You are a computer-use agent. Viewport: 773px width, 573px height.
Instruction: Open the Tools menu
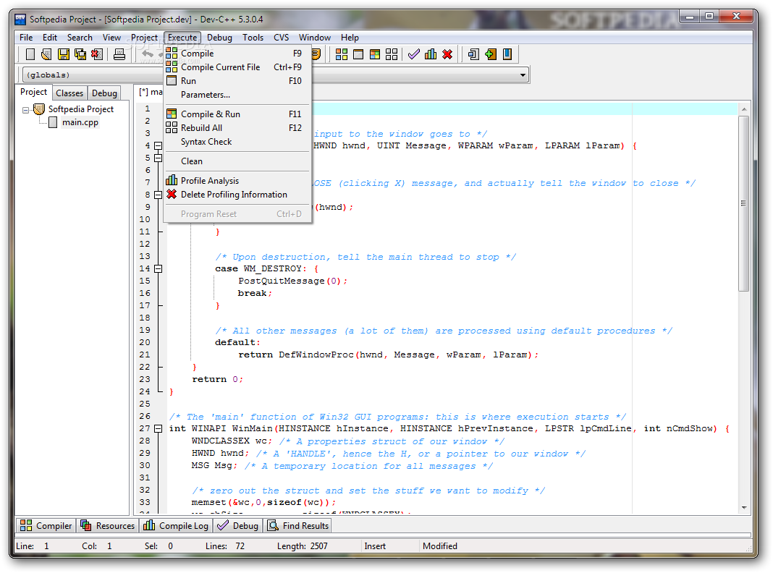coord(253,38)
